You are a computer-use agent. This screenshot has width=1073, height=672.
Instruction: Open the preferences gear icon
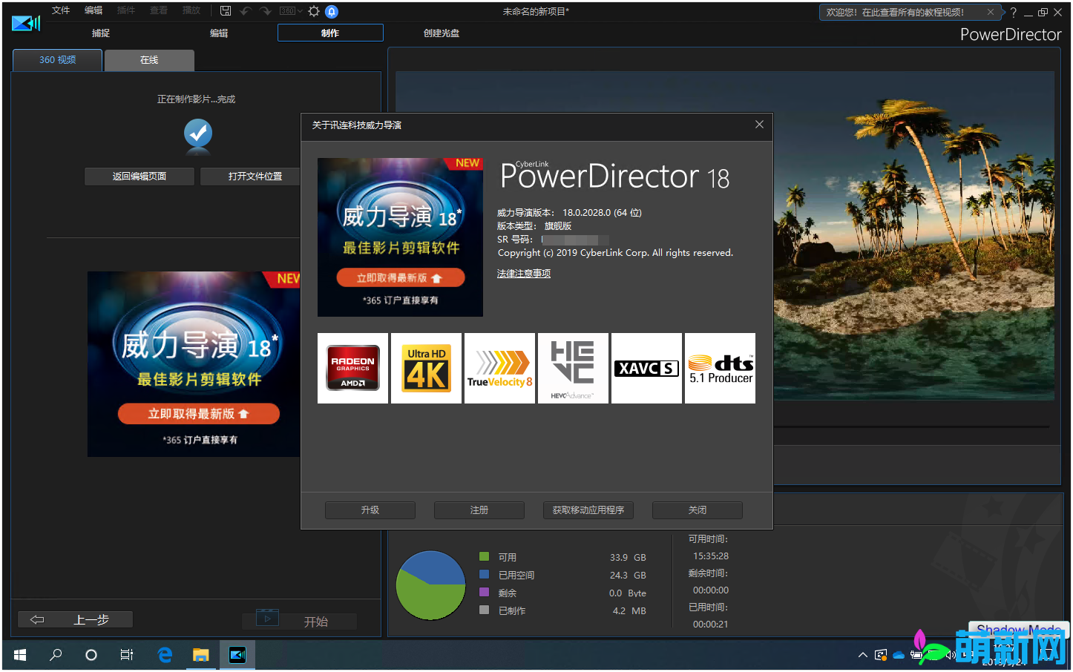(x=314, y=11)
